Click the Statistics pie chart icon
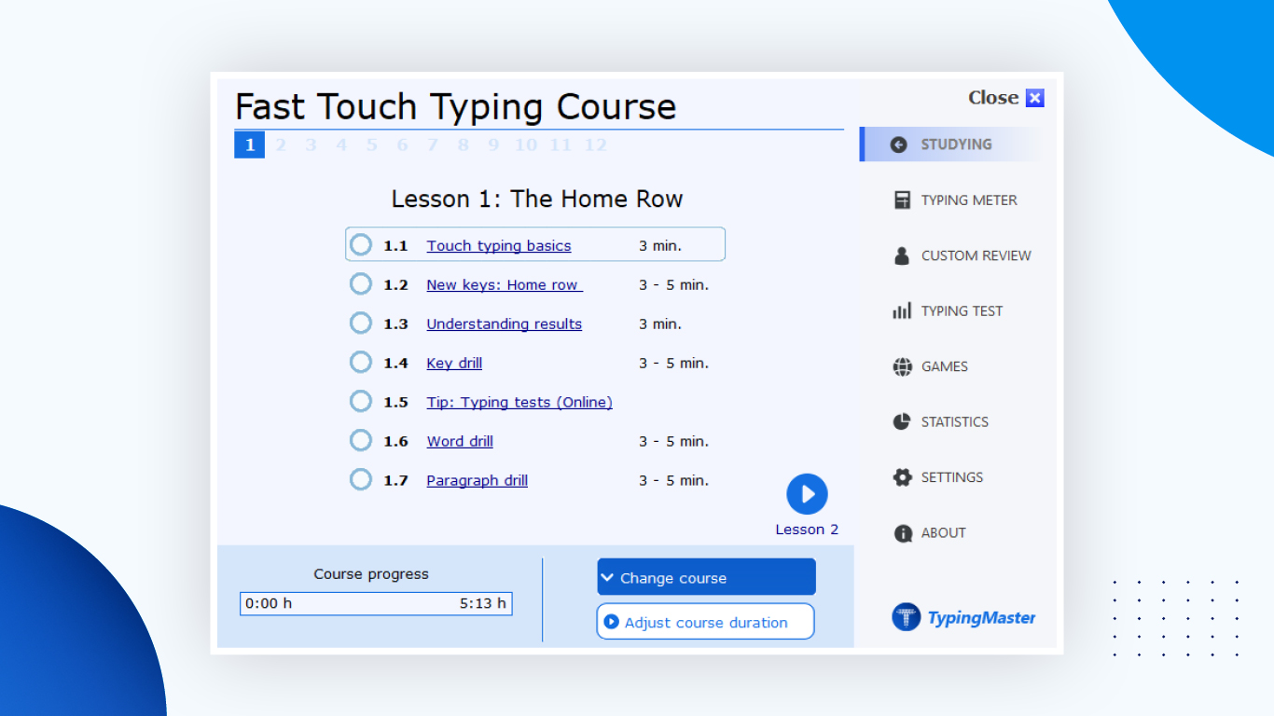Image resolution: width=1274 pixels, height=716 pixels. click(x=902, y=421)
